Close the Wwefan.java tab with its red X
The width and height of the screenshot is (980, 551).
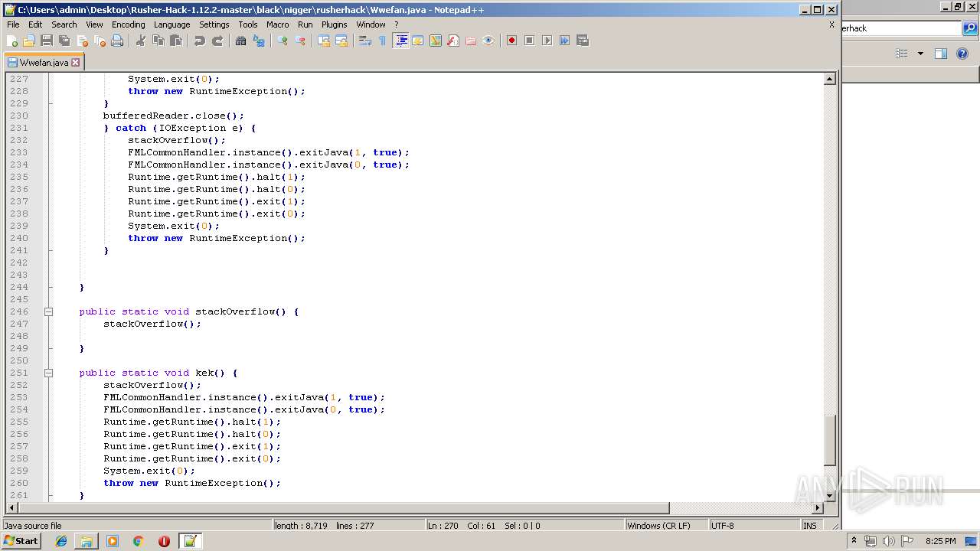75,63
